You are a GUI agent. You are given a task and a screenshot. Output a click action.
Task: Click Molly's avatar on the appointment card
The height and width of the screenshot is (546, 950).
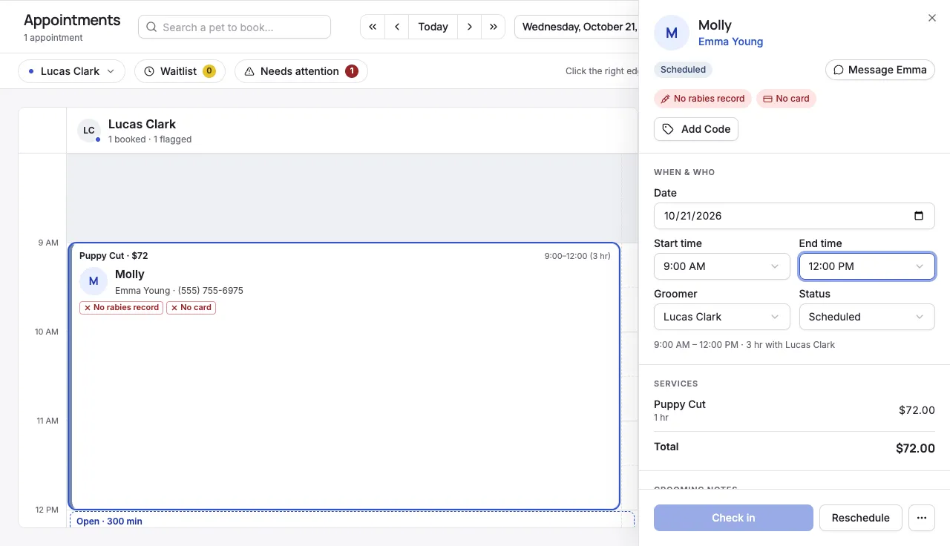point(94,281)
